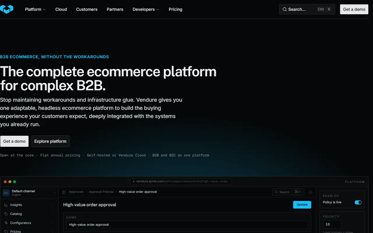Click the Approvals breadcrumb
Image resolution: width=373 pixels, height=233 pixels.
coord(76,192)
